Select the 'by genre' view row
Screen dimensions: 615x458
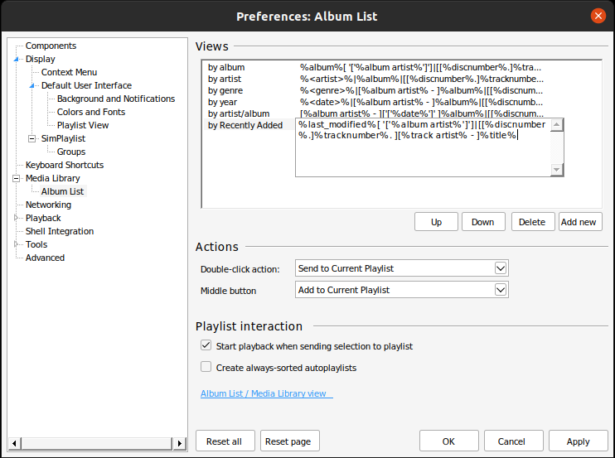pyautogui.click(x=376, y=90)
